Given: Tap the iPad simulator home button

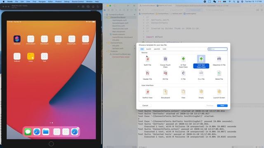Looking at the screenshot, I should click(x=51, y=143).
